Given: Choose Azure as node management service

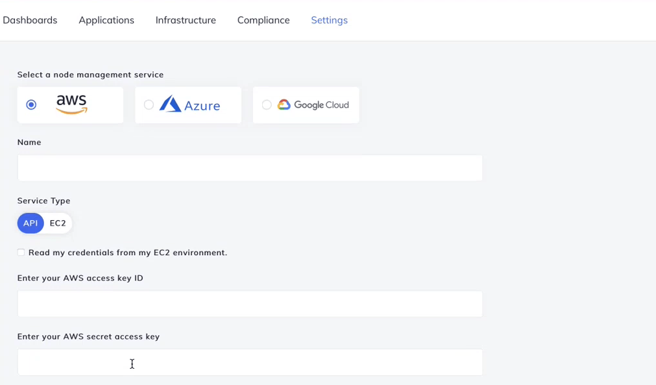Looking at the screenshot, I should 148,105.
